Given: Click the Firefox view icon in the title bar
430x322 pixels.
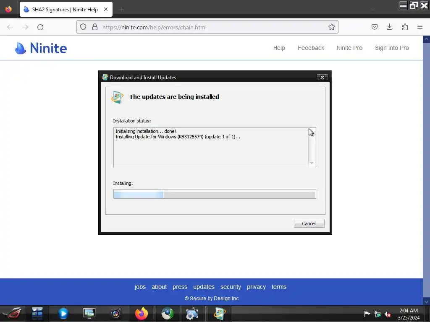Looking at the screenshot, I should click(8, 9).
